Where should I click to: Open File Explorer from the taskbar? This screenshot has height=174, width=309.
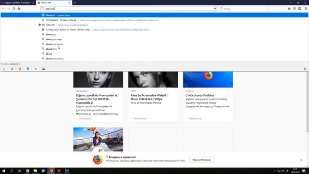point(35,171)
